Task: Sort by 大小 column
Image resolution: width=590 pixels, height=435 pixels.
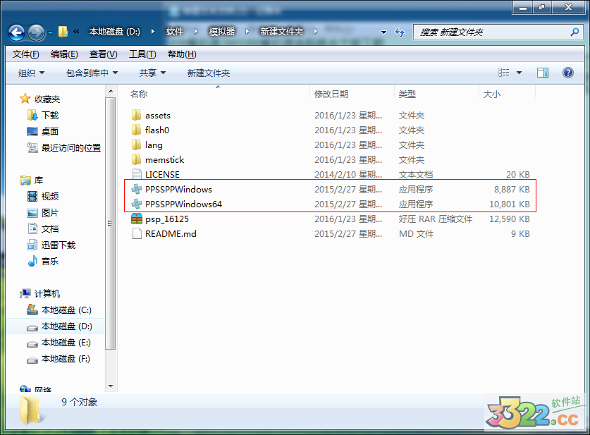Action: pyautogui.click(x=491, y=94)
